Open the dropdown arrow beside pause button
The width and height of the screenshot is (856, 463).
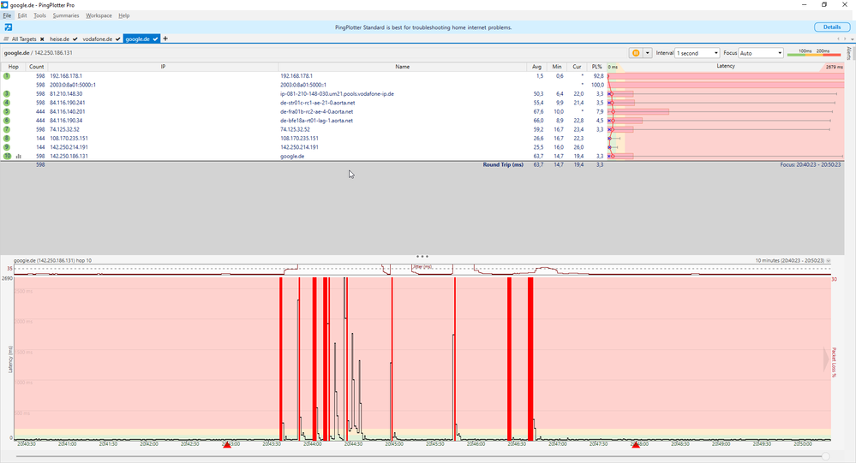point(648,53)
